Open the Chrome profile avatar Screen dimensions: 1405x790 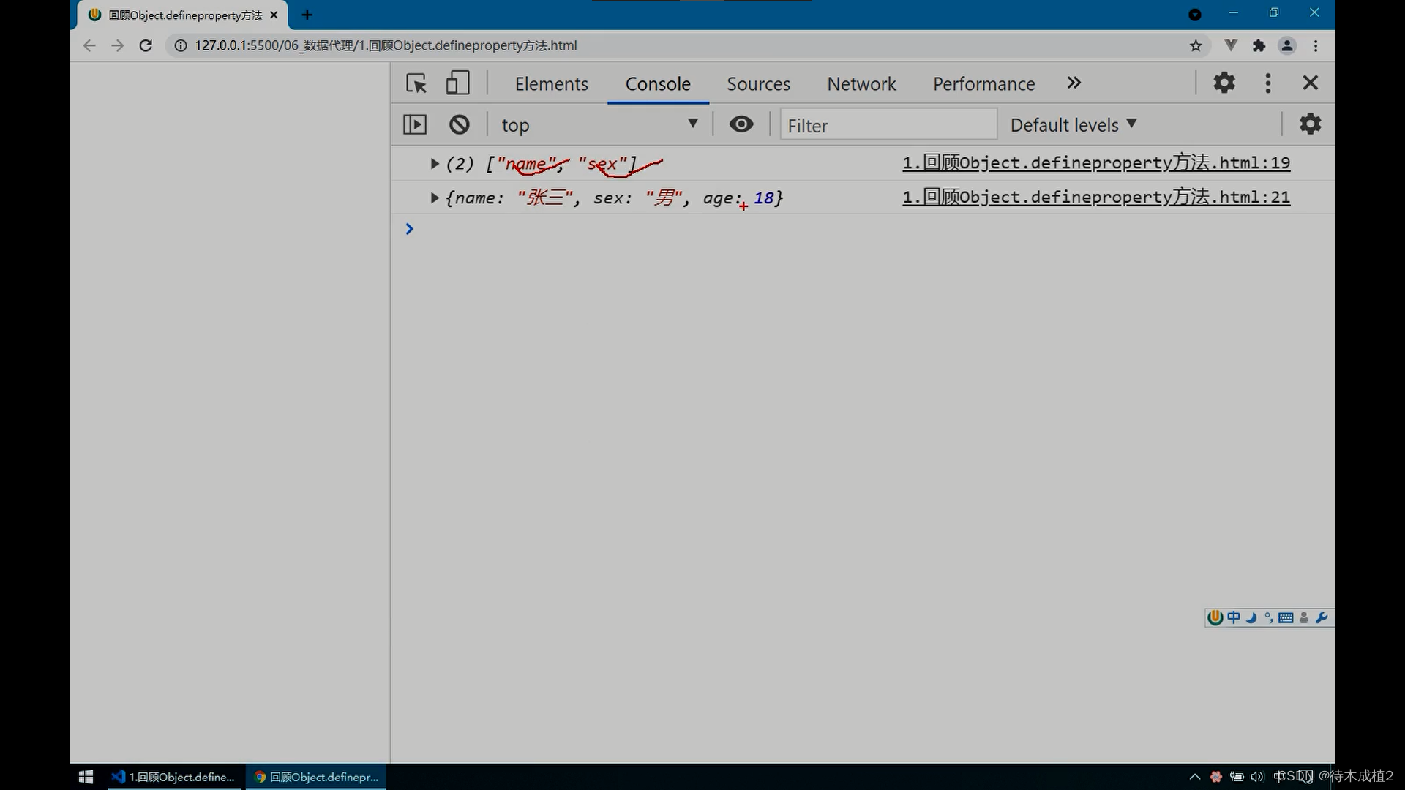[x=1287, y=45]
